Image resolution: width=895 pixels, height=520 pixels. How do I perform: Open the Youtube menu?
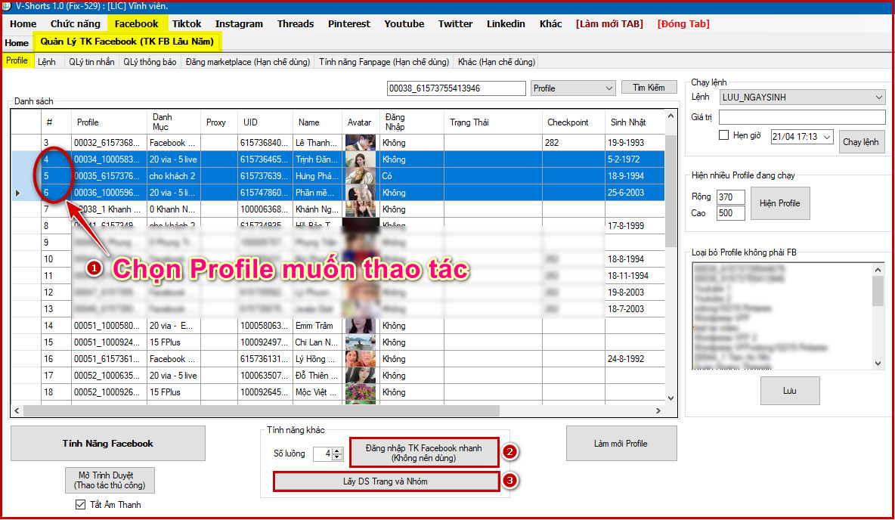tap(404, 24)
